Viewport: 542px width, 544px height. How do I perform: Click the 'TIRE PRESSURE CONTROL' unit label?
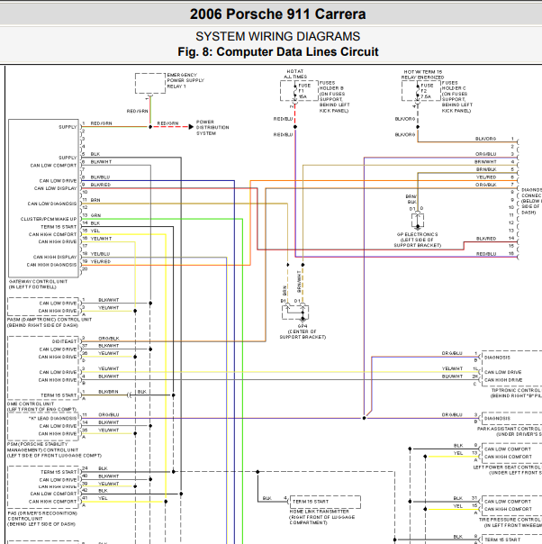pos(510,520)
